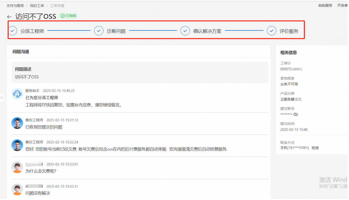Click the 问题没有解决 message
The image size is (349, 200).
tap(38, 193)
